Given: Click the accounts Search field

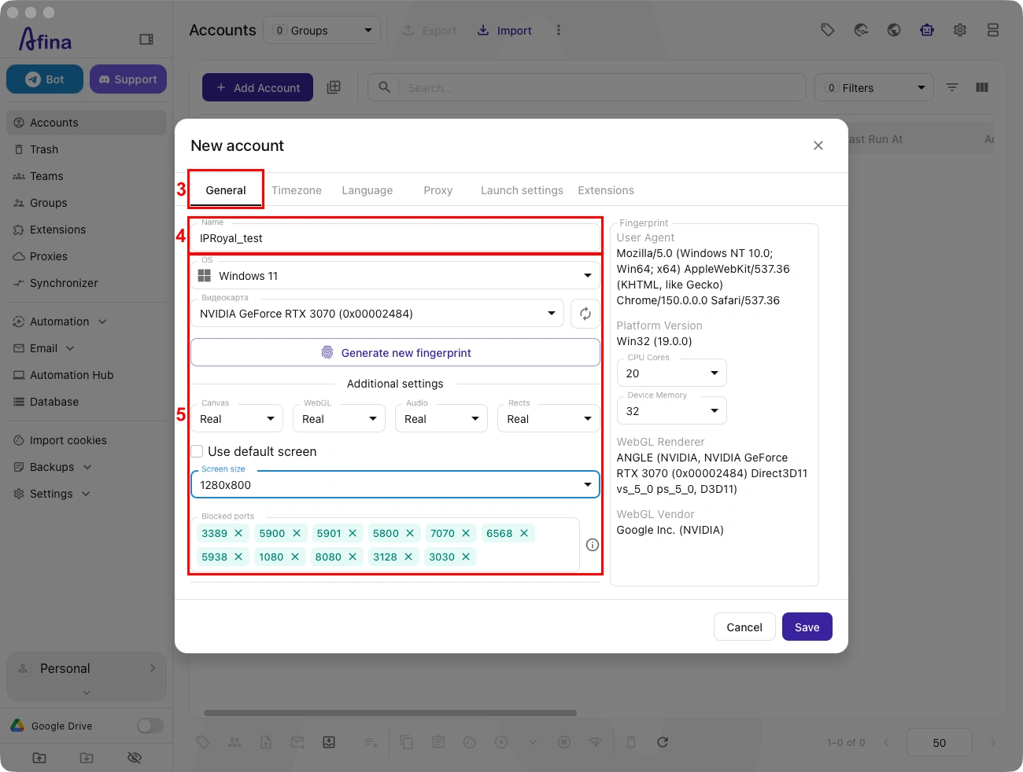Looking at the screenshot, I should [x=587, y=87].
